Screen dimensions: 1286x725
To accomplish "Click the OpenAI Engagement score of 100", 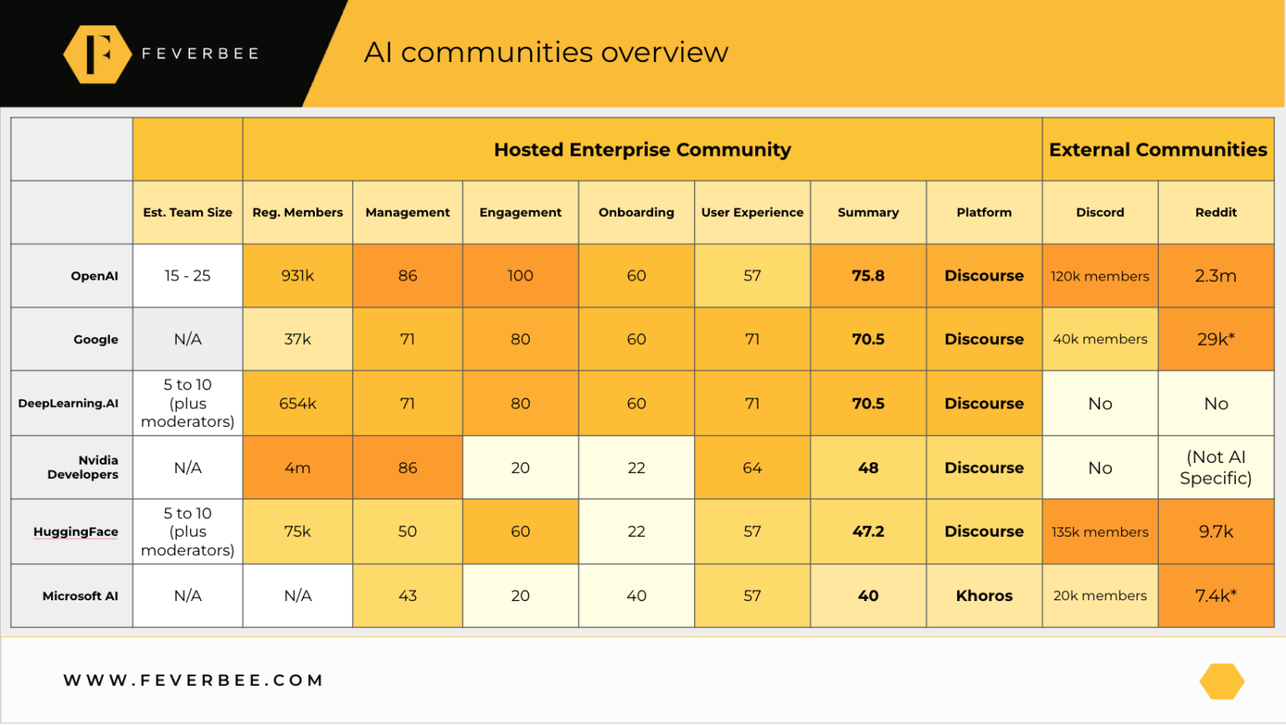I will click(520, 275).
